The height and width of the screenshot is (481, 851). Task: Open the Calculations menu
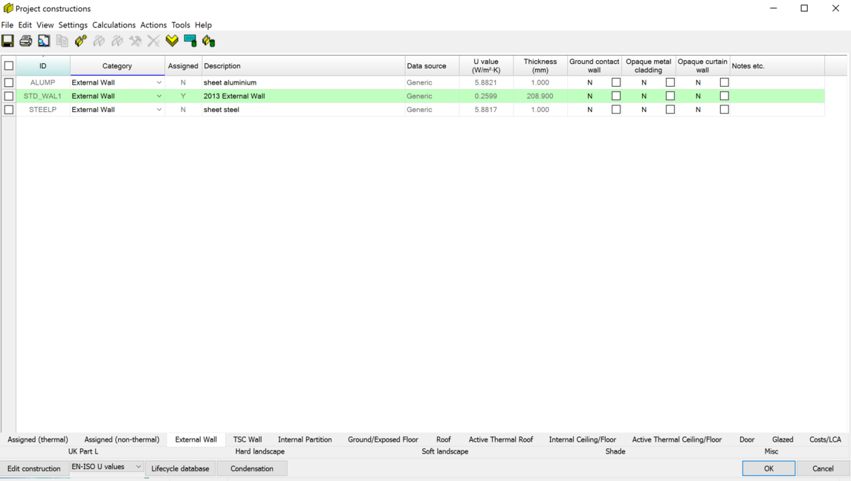[x=114, y=25]
